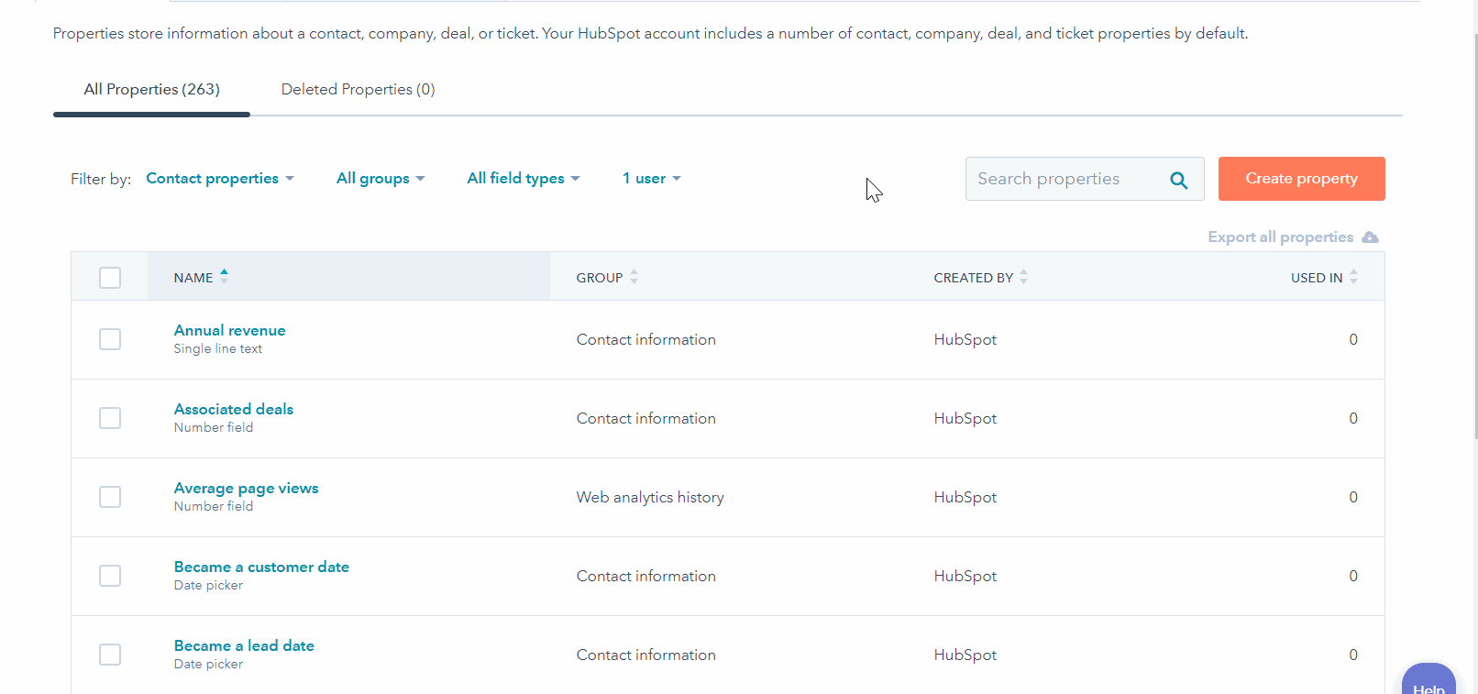Sort by the GROUP column arrow icon

point(634,277)
